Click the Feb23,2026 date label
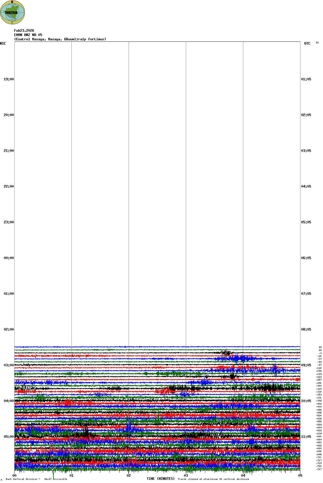323x483 pixels. point(24,31)
